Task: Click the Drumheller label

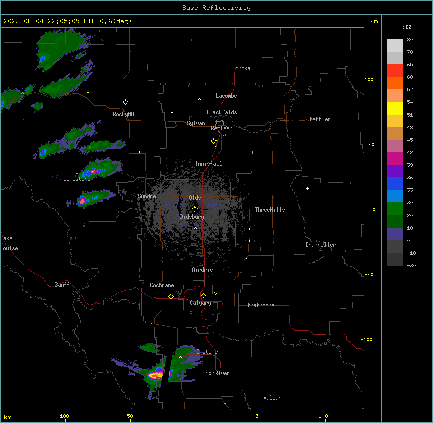Action: pyautogui.click(x=320, y=245)
